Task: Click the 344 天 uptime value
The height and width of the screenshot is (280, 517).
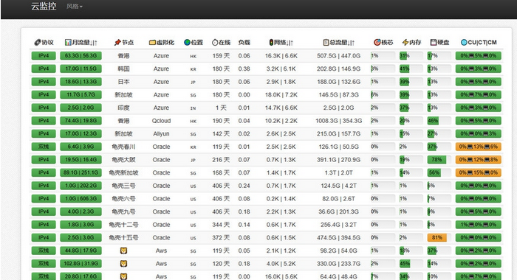Action: (221, 225)
